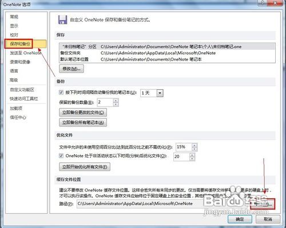
Task: Open the 校对 options category
Action: click(x=14, y=35)
